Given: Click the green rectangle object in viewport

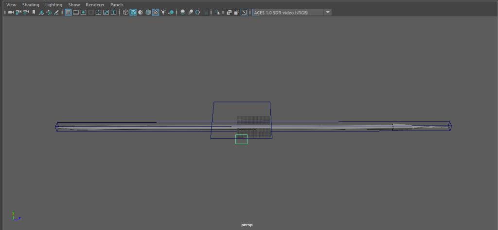Looking at the screenshot, I should tap(241, 139).
